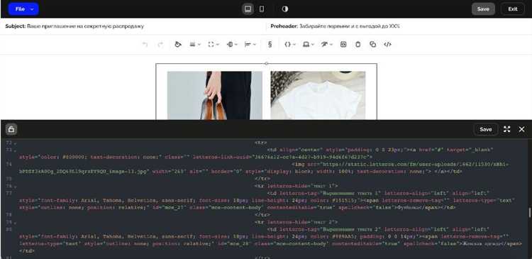Expand code panel to fullscreen
Screen dimensions: 532x259
pos(507,129)
